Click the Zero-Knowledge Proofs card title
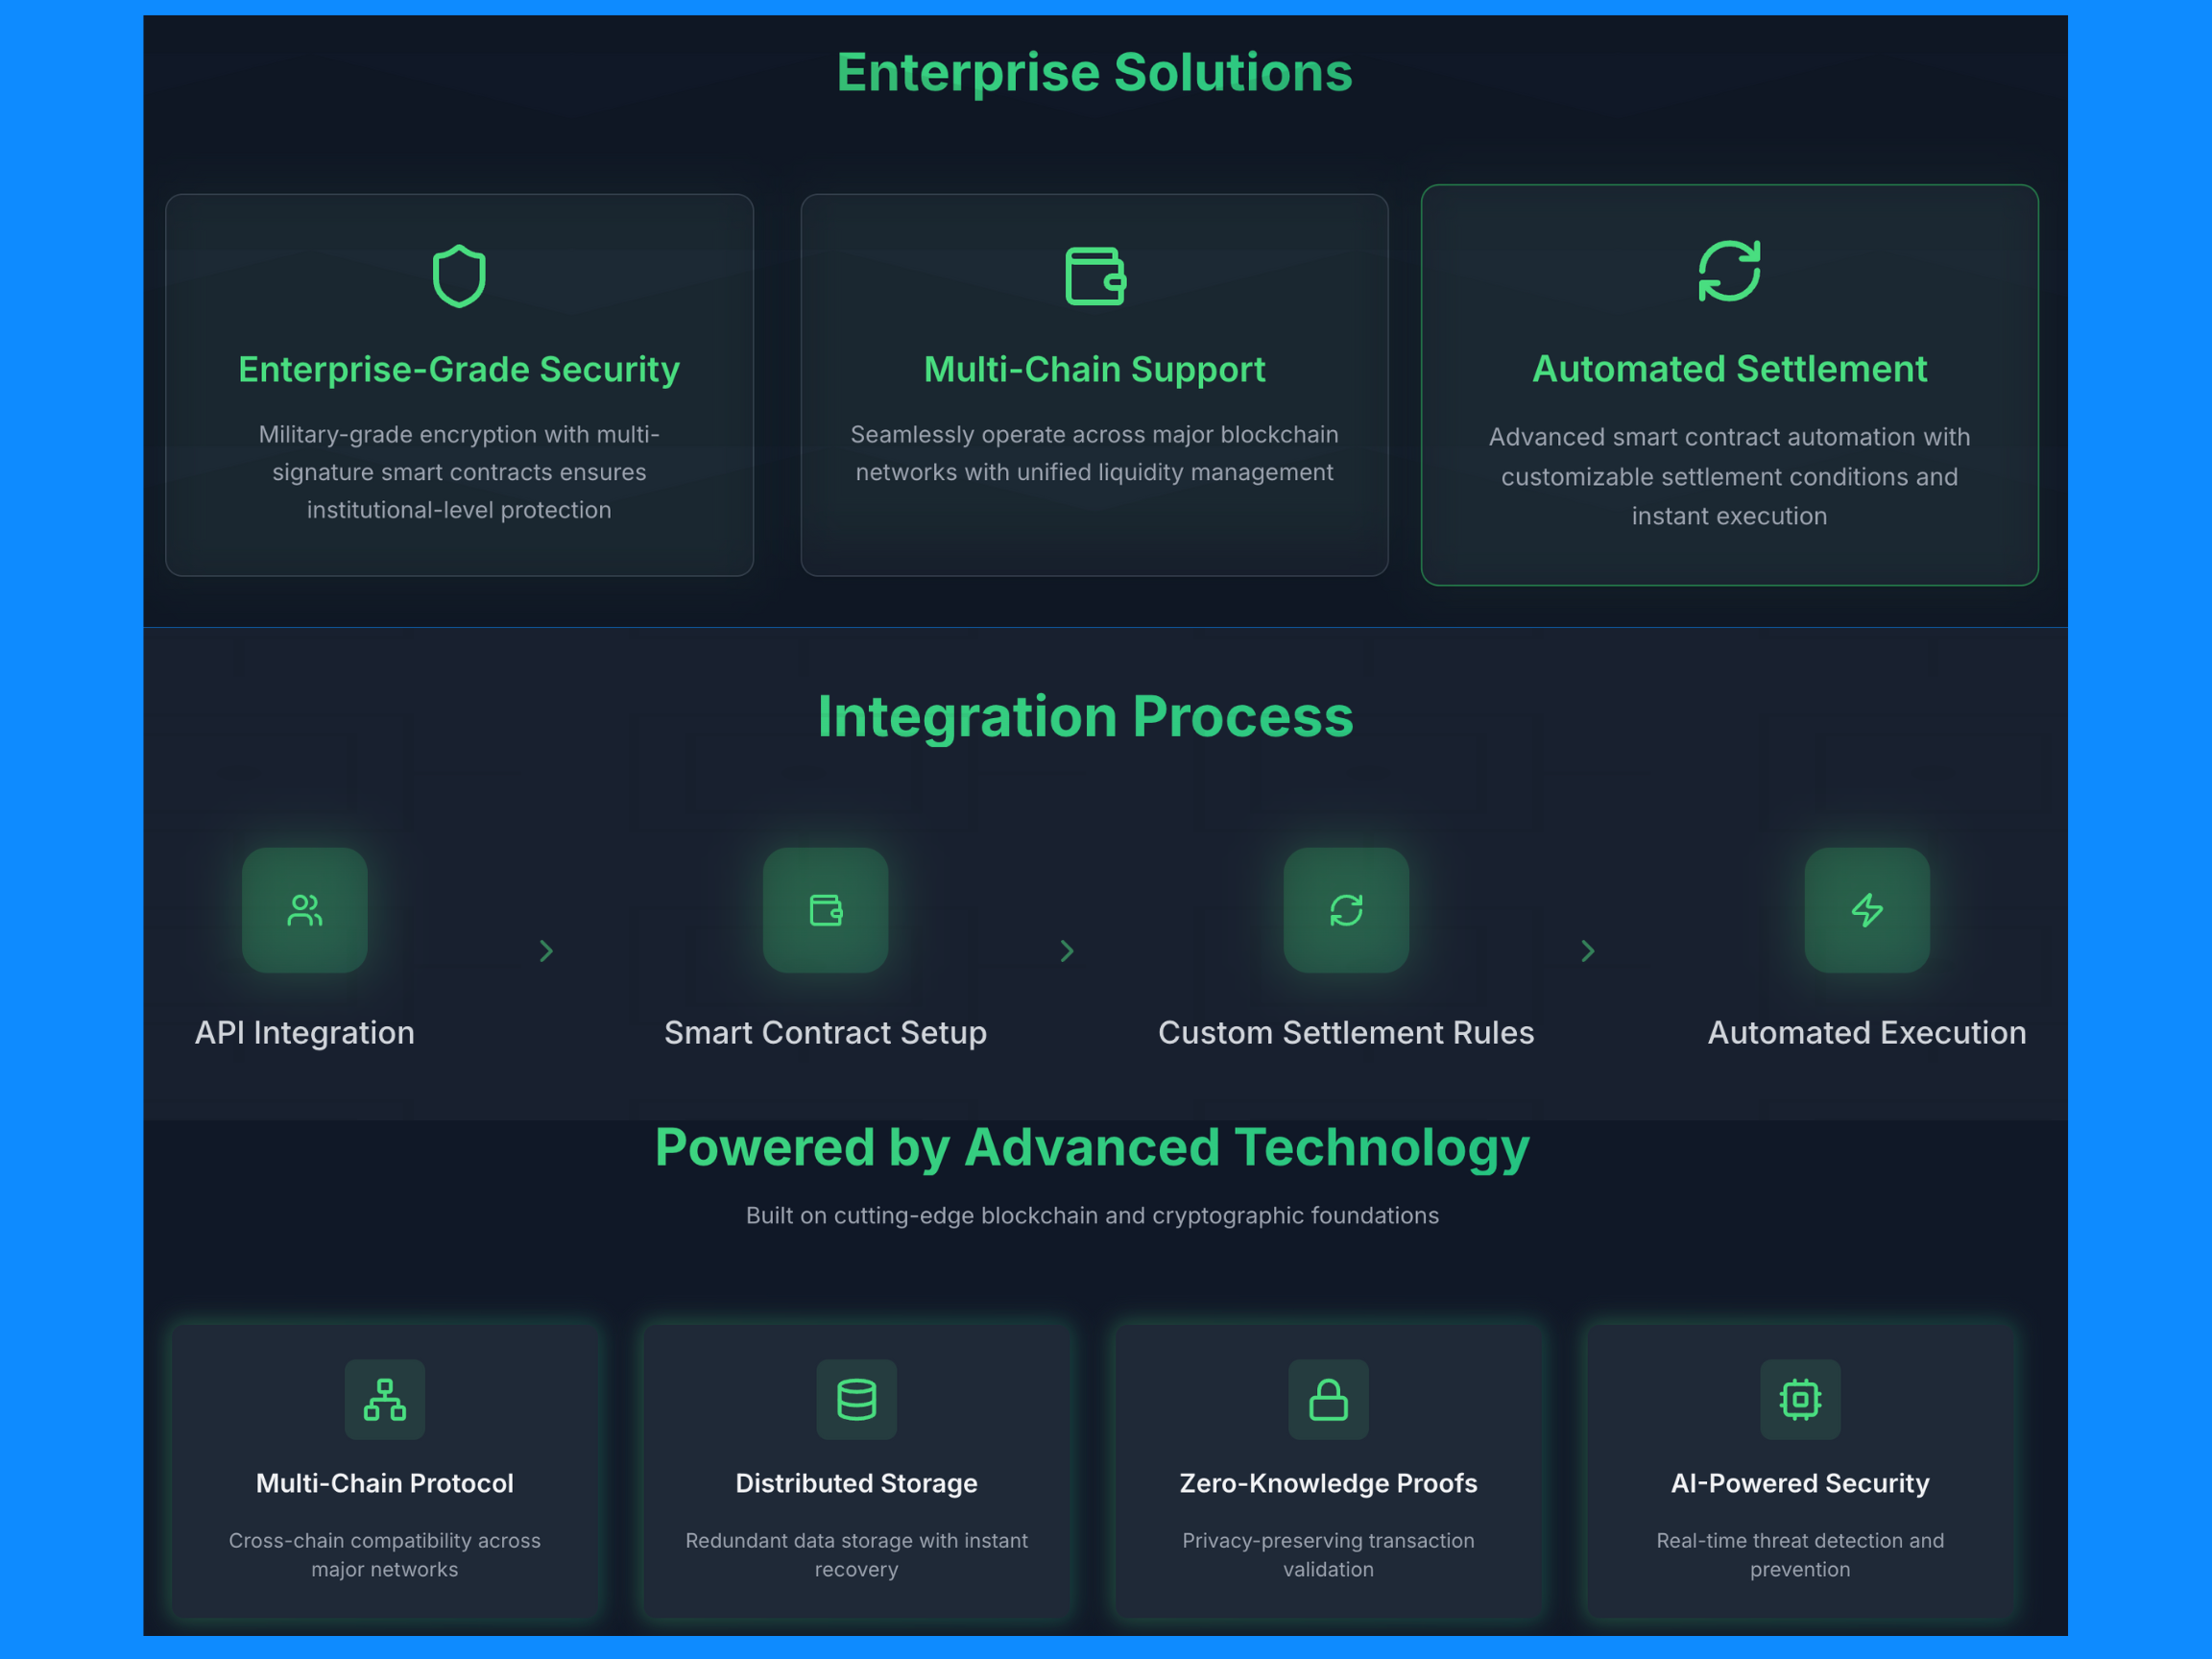The height and width of the screenshot is (1659, 2212). pos(1328,1483)
